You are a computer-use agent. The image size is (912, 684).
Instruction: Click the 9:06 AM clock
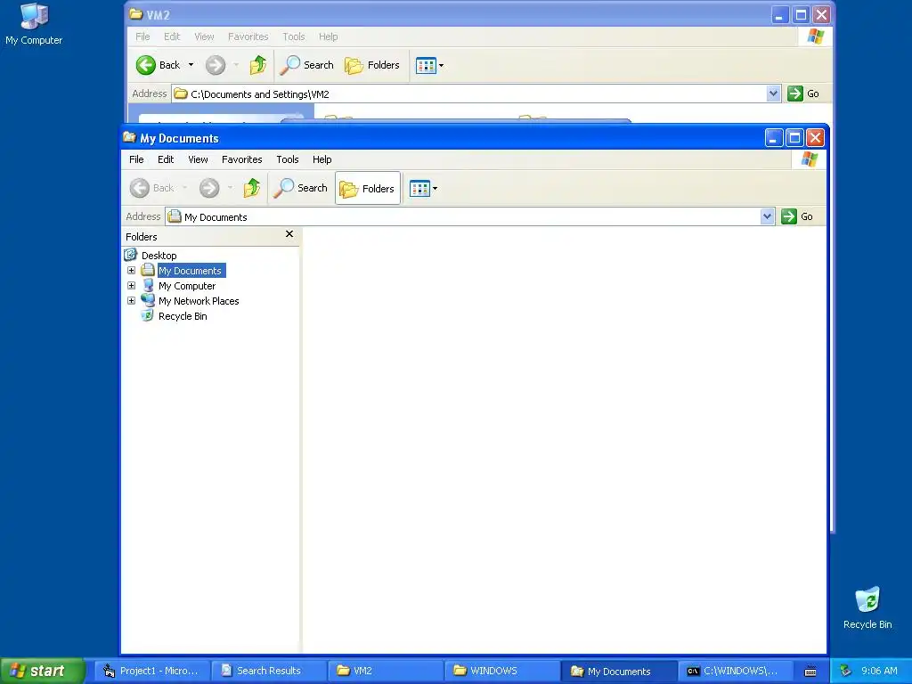pos(879,671)
